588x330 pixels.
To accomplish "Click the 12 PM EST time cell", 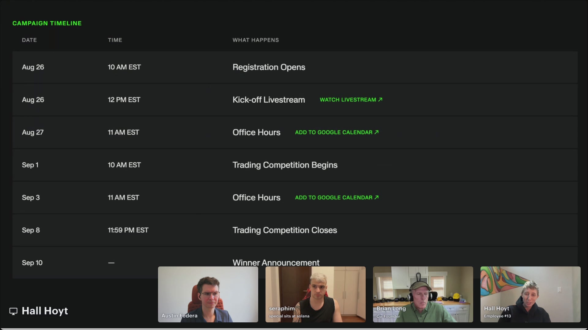I will (124, 100).
